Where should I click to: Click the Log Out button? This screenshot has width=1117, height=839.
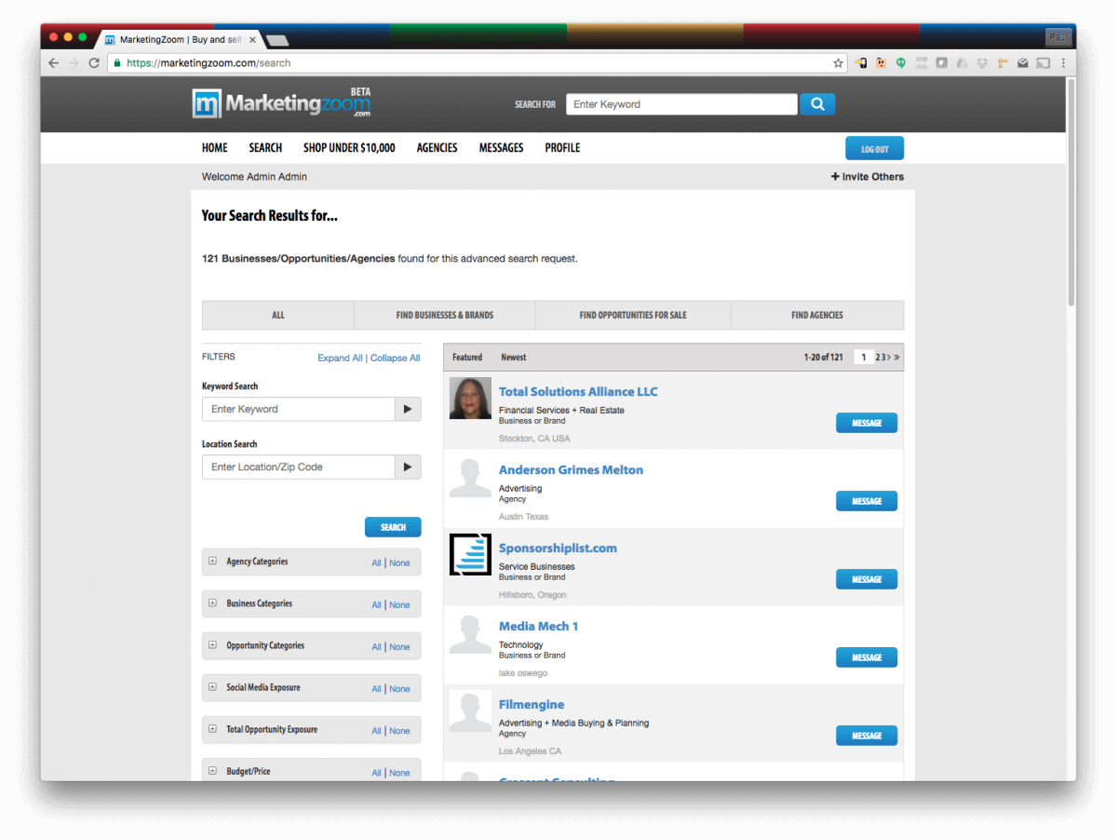[874, 149]
